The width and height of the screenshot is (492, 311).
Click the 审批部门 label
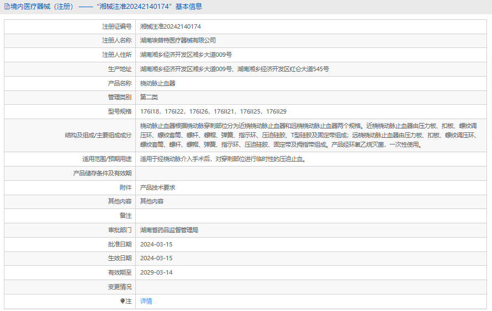tap(120, 230)
